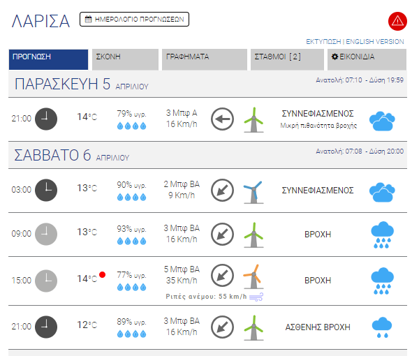Click the rain cloud icon at 09:00
The height and width of the screenshot is (356, 419).
point(382,235)
